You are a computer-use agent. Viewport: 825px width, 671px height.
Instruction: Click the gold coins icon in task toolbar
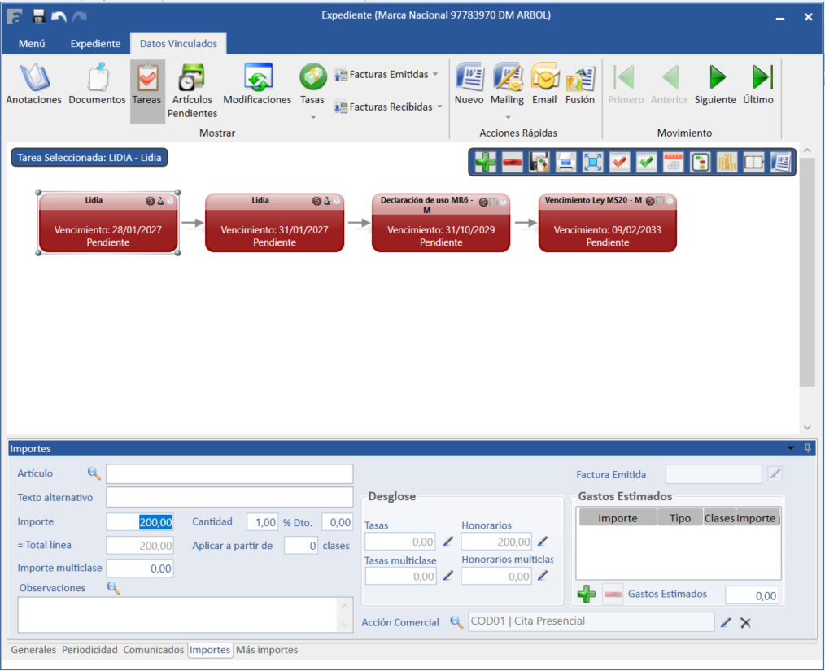[727, 163]
